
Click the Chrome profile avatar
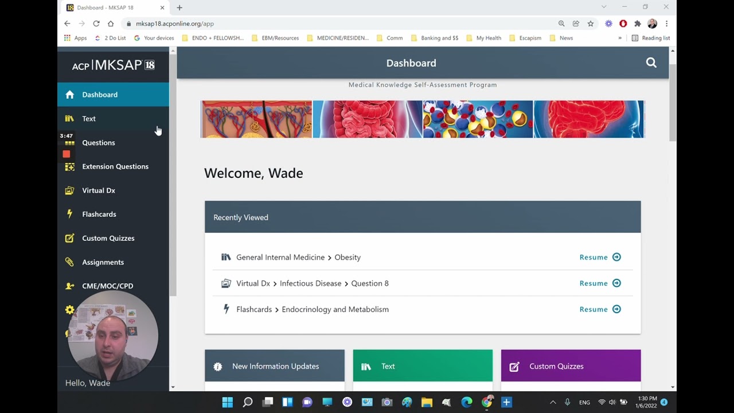coord(652,24)
